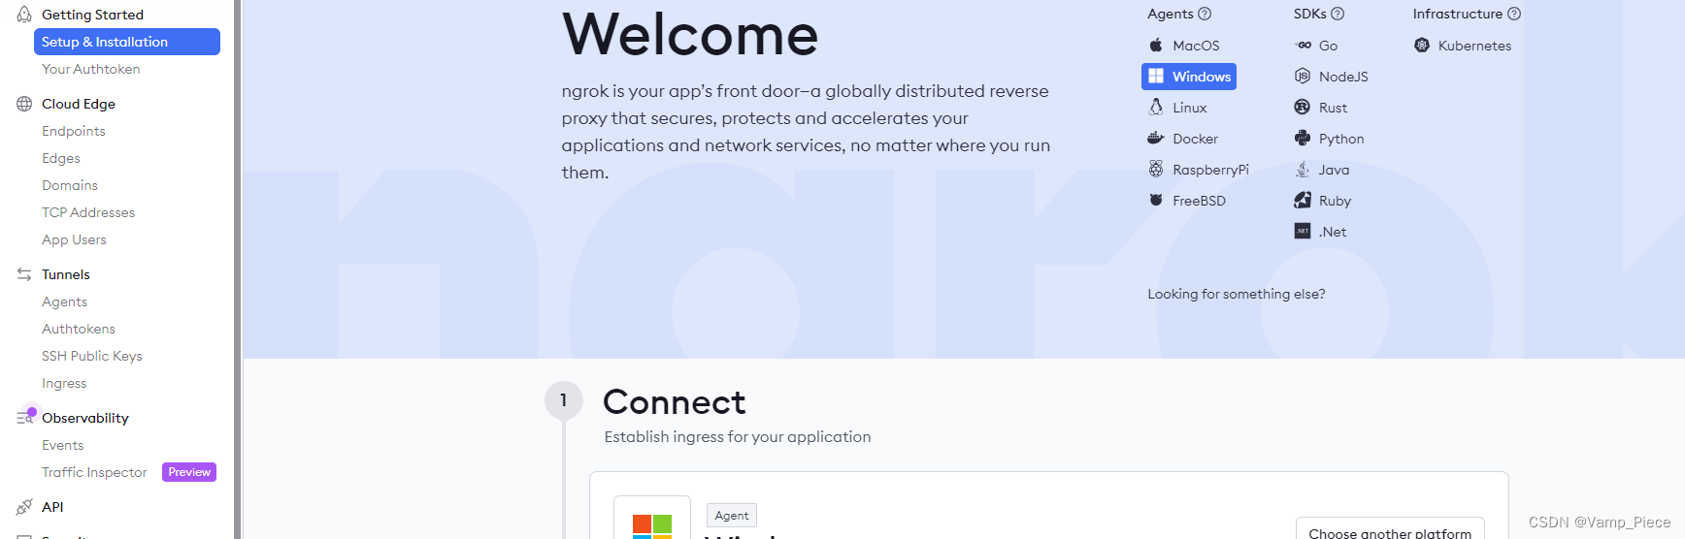1685x539 pixels.
Task: Click the API plug icon
Action: (24, 507)
